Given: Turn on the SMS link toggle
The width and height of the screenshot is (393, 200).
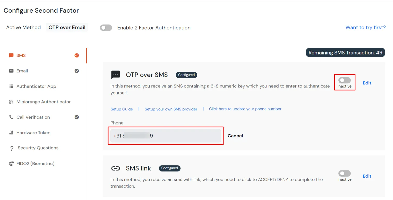Looking at the screenshot, I should (x=345, y=173).
